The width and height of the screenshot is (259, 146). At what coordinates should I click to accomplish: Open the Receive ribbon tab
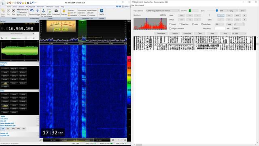click(21, 7)
